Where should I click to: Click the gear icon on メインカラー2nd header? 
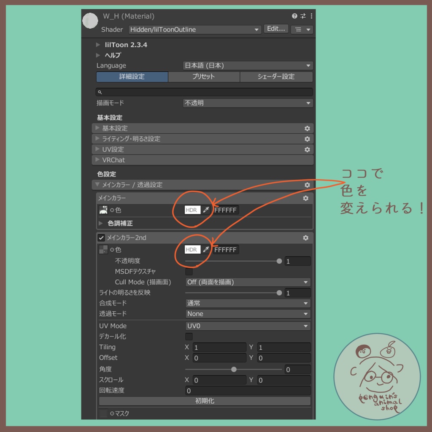click(305, 238)
